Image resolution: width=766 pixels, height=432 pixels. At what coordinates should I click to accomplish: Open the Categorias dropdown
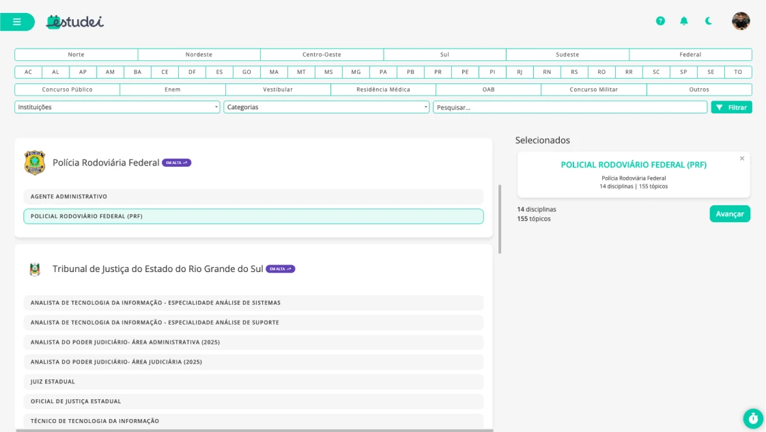click(326, 107)
